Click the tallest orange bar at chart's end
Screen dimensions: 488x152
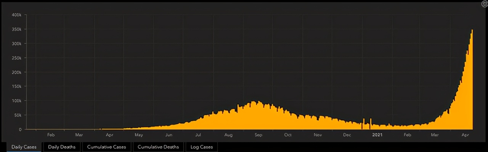472,79
